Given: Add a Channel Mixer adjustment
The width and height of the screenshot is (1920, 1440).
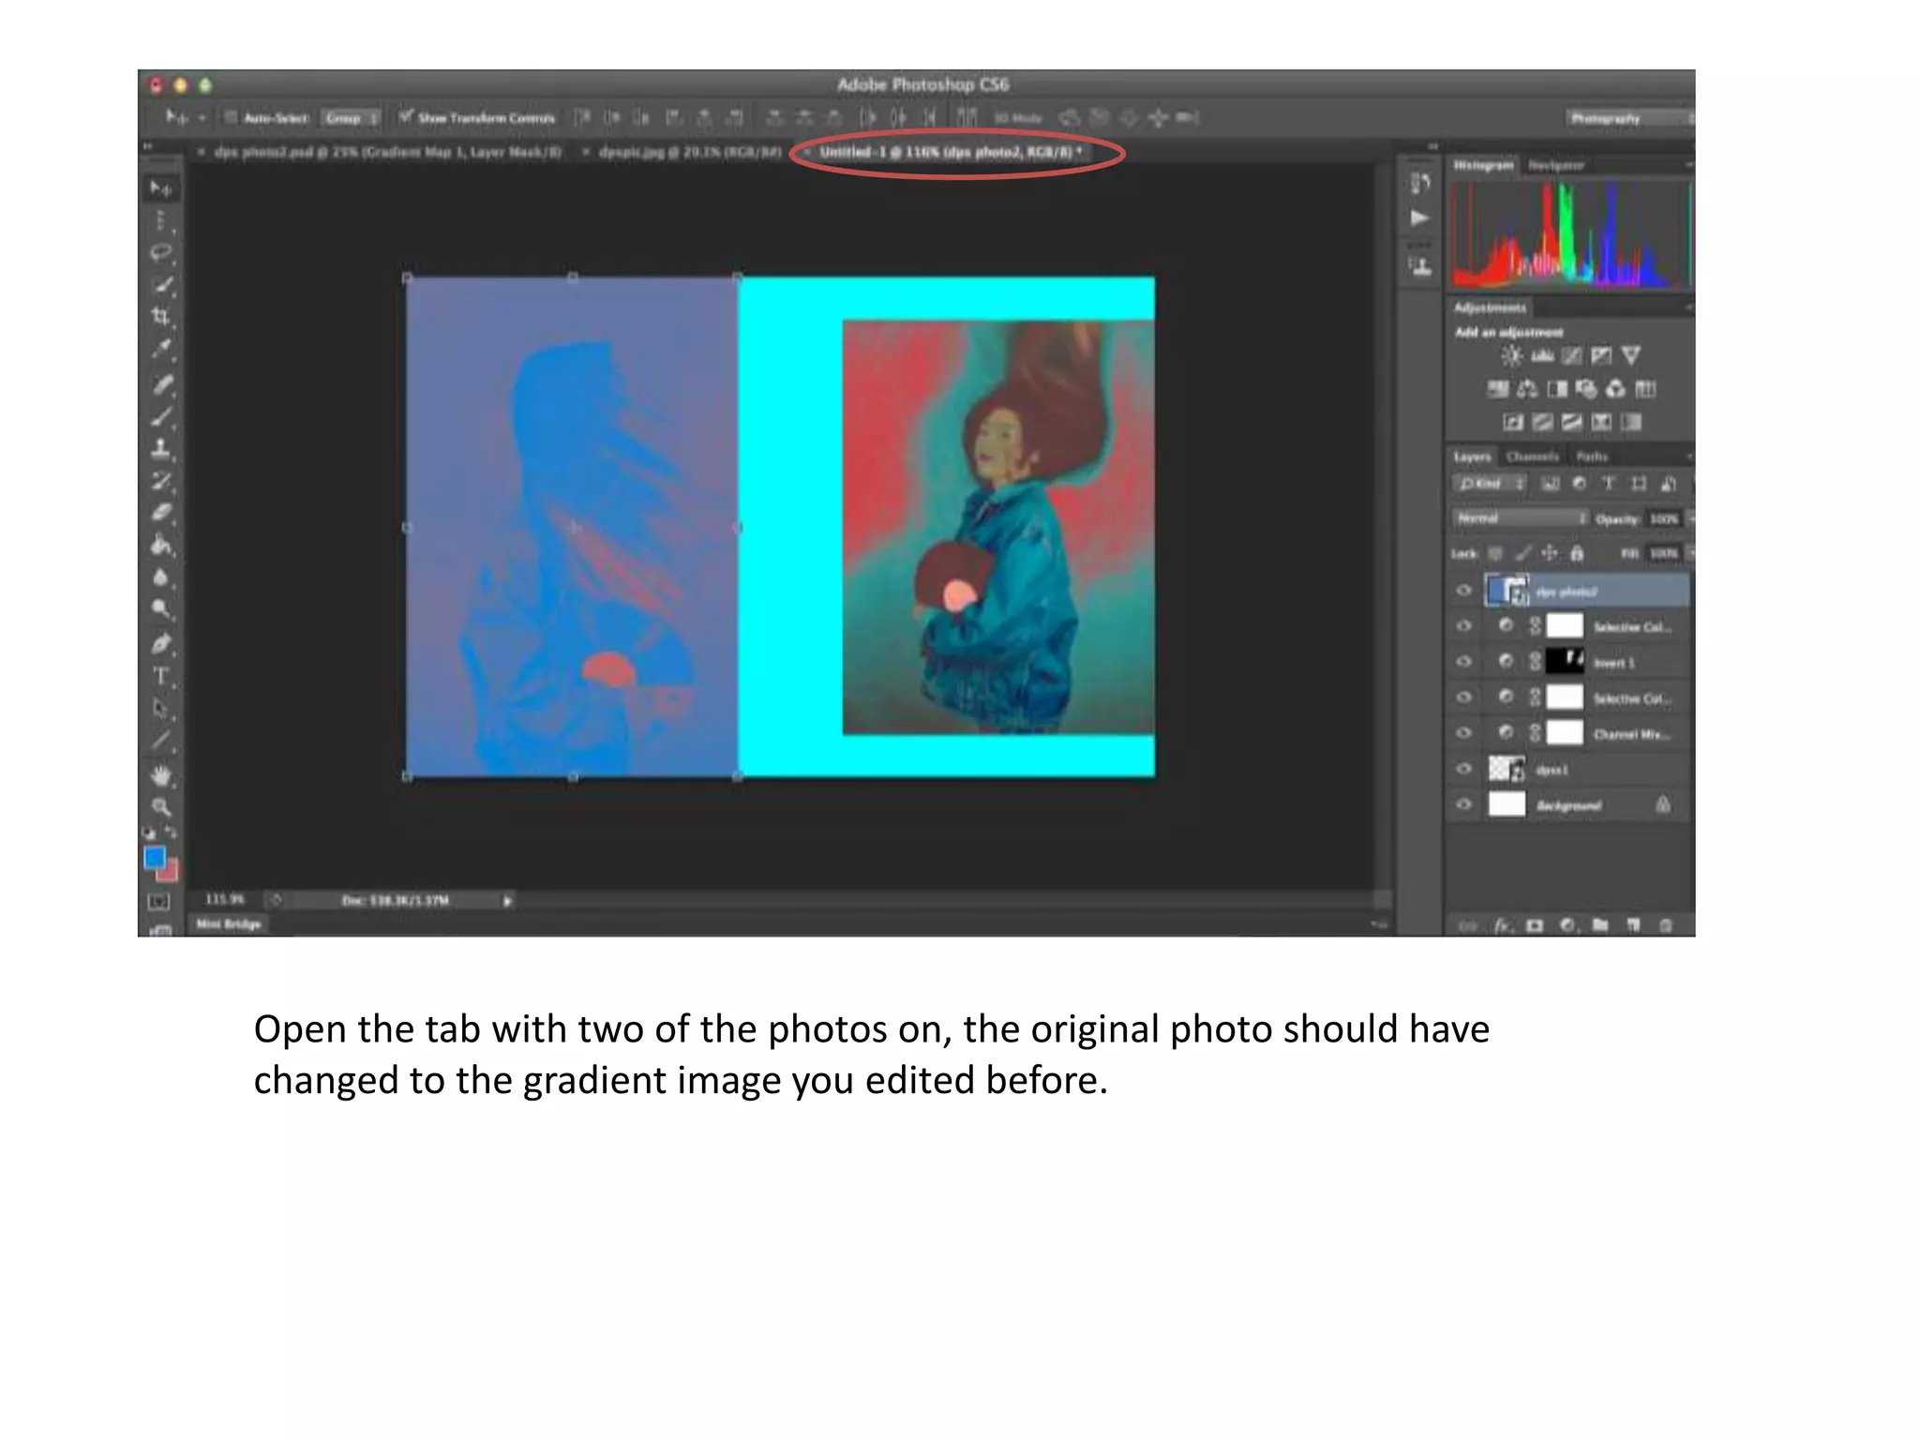Looking at the screenshot, I should tap(1616, 389).
